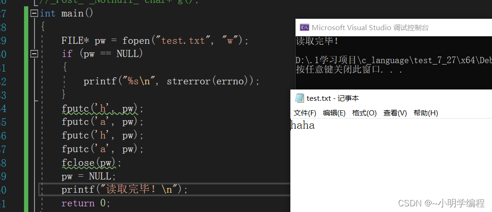Click the fopen("test.txt", "w") code line

coord(155,41)
